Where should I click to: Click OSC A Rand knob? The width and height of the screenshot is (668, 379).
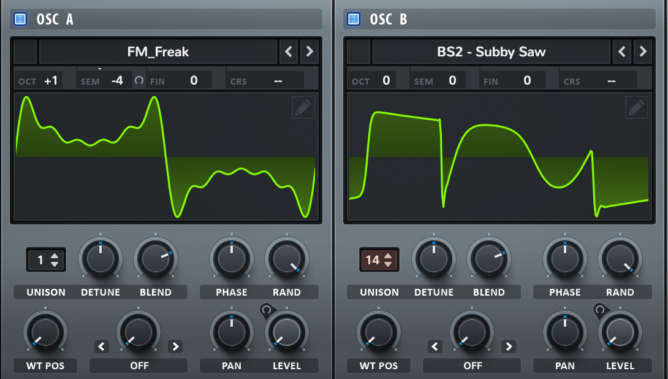287,259
